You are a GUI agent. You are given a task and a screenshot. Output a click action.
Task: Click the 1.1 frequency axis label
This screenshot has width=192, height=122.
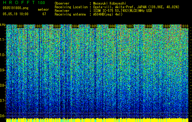pyautogui.click(x=3, y=40)
